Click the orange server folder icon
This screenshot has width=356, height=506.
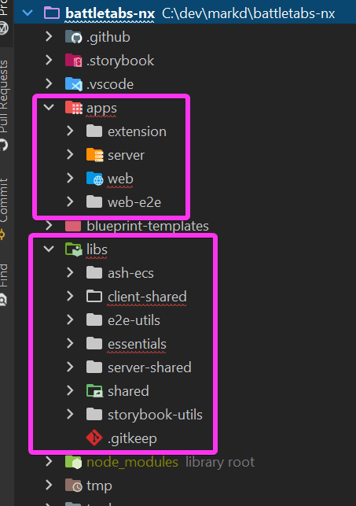click(x=95, y=155)
